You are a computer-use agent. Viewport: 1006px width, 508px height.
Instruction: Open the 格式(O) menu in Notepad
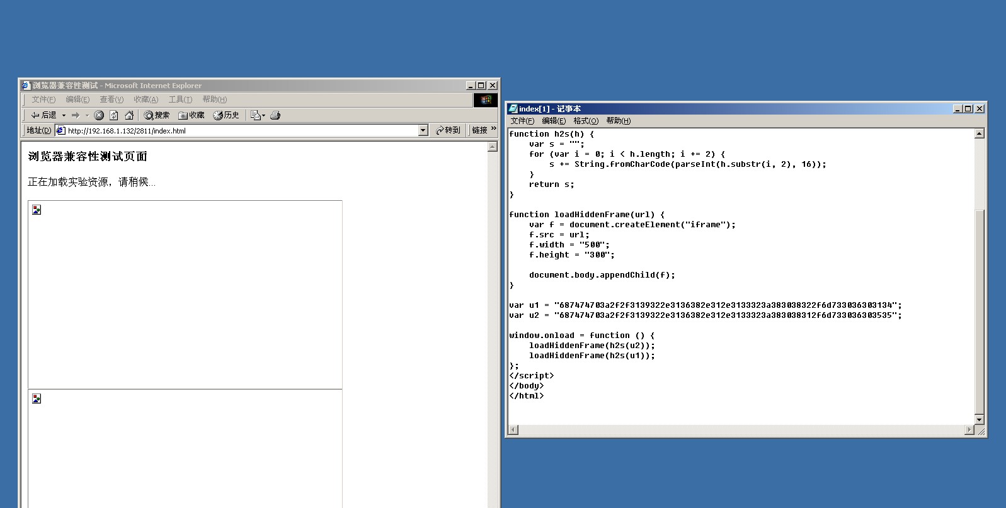click(586, 121)
